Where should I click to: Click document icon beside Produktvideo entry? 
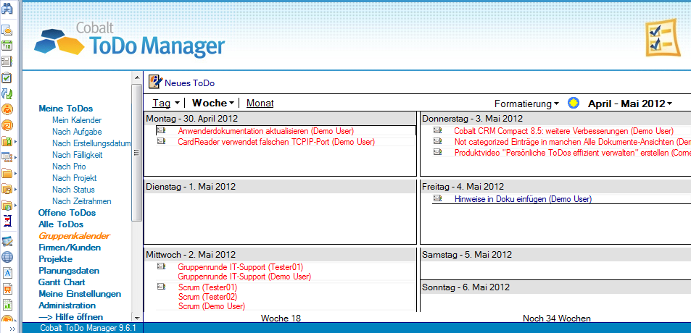[x=437, y=152]
